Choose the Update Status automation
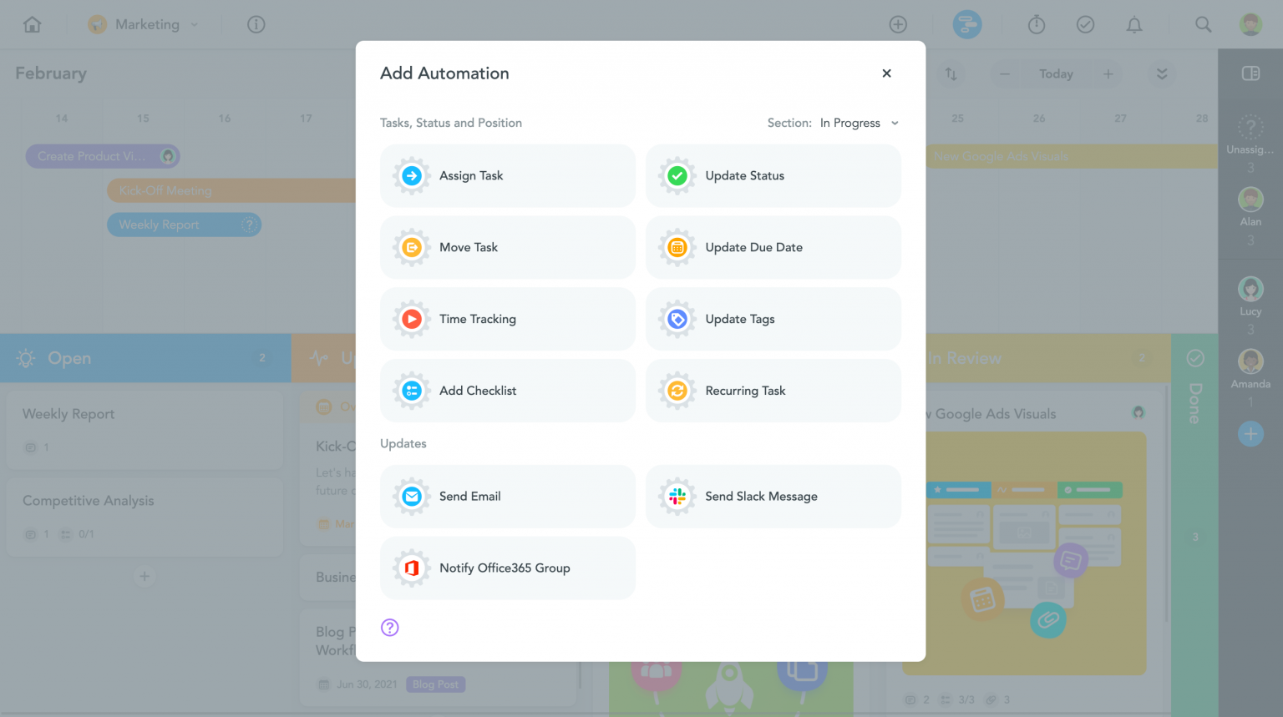Viewport: 1283px width, 717px height. 773,176
